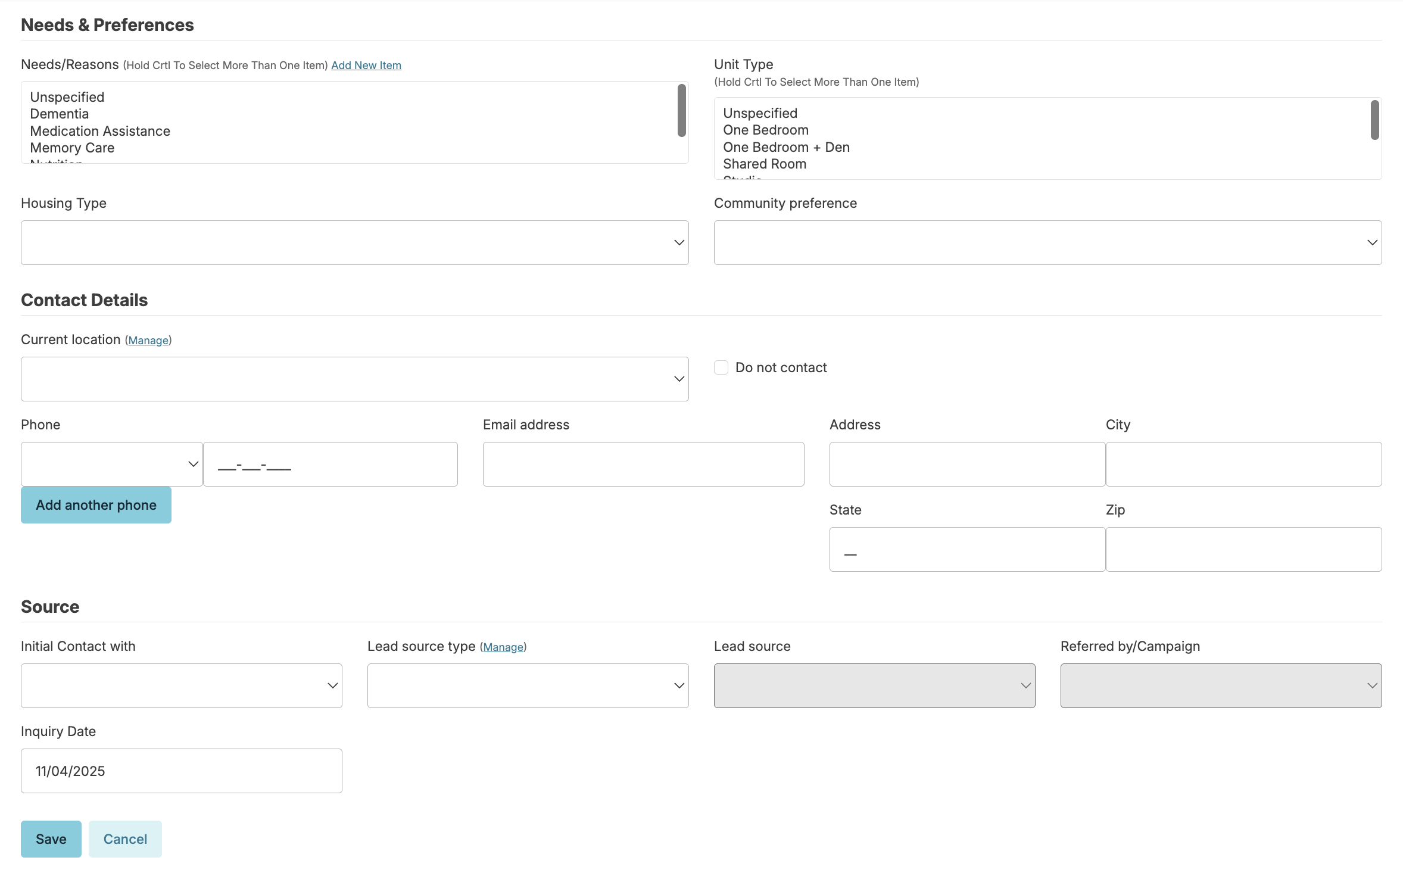Click the Email address input field
The image size is (1403, 879).
pyautogui.click(x=643, y=465)
